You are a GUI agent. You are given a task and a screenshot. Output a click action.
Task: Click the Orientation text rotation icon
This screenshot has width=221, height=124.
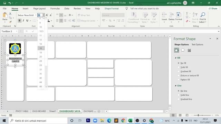click(x=70, y=15)
